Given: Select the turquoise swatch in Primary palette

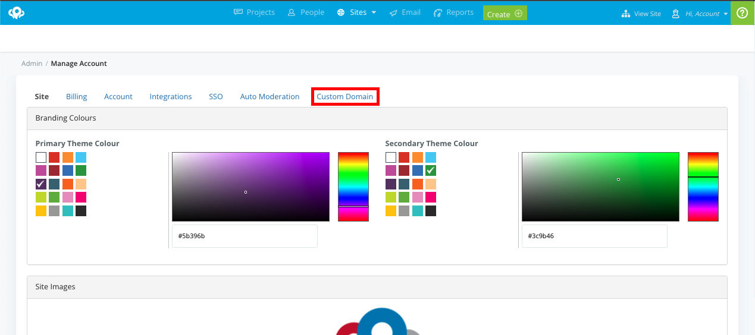Looking at the screenshot, I should pos(68,211).
